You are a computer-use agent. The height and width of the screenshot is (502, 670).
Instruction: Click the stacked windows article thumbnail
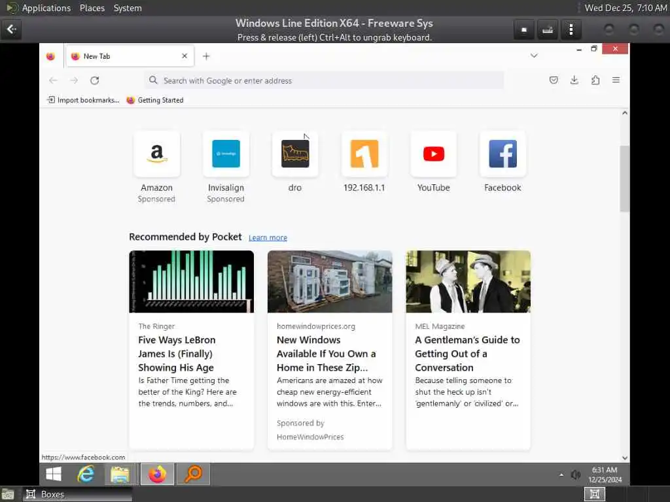point(330,281)
